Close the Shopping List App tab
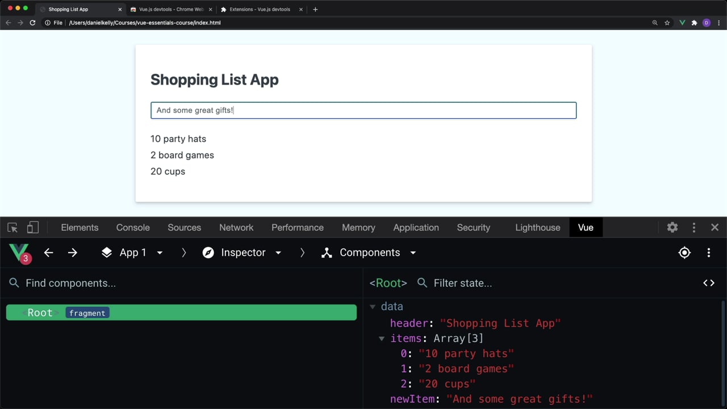 [x=120, y=10]
